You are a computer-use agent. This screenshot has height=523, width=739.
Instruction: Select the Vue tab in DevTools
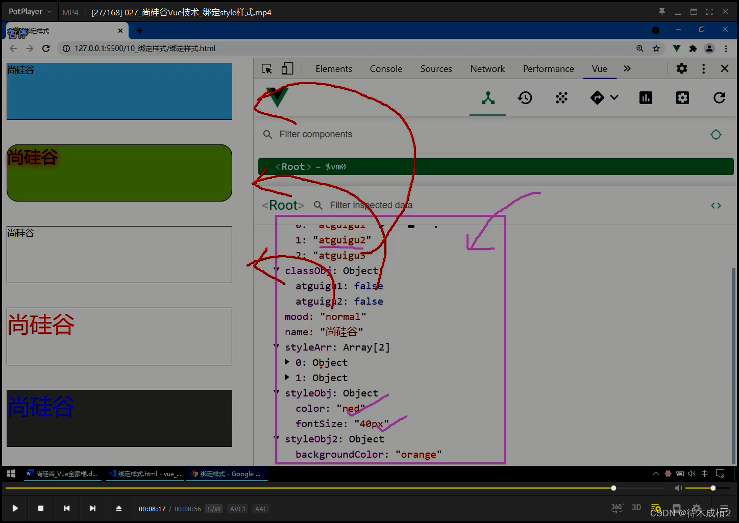[x=599, y=69]
